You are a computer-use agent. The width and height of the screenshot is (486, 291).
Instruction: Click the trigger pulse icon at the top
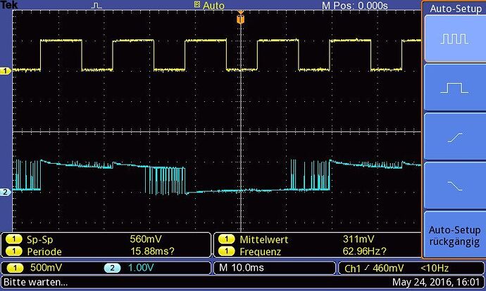click(97, 6)
